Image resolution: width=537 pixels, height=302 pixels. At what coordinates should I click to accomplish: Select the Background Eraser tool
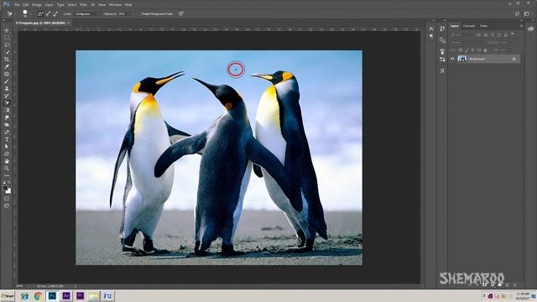(x=7, y=102)
